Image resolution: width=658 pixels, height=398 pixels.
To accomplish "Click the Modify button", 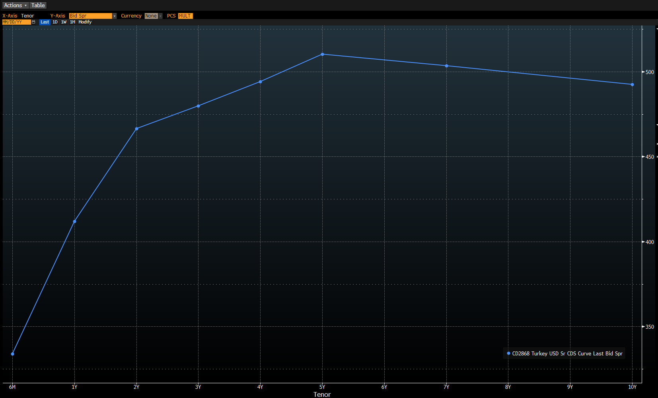I will click(x=85, y=22).
